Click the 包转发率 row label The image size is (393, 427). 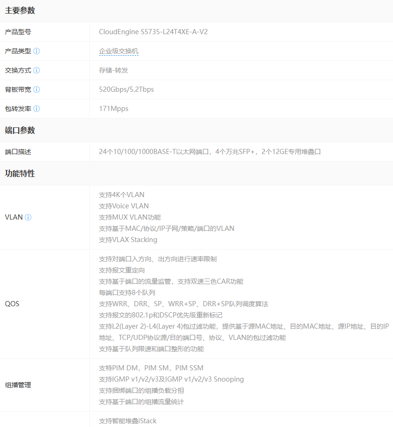(18, 109)
